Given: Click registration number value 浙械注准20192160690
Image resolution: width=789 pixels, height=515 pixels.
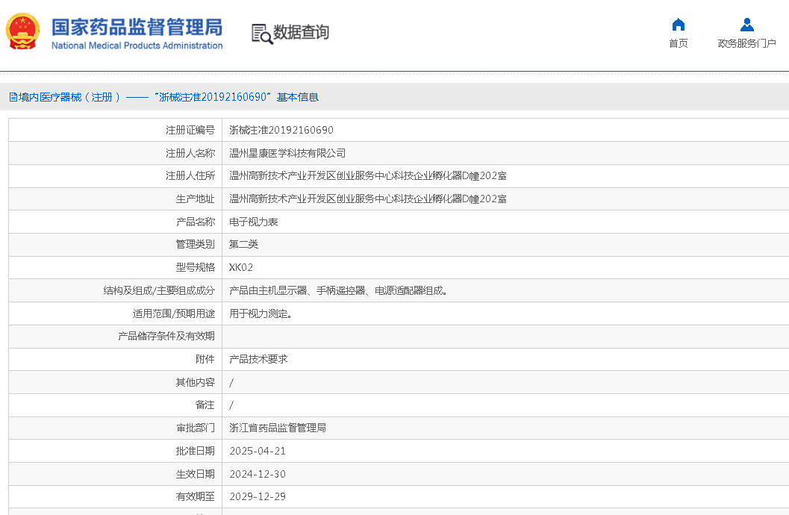Looking at the screenshot, I should pyautogui.click(x=281, y=130).
